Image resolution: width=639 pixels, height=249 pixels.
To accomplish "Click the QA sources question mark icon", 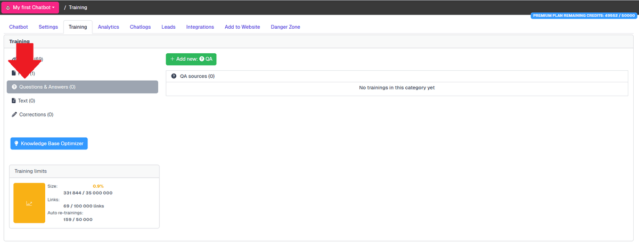I will coord(174,76).
